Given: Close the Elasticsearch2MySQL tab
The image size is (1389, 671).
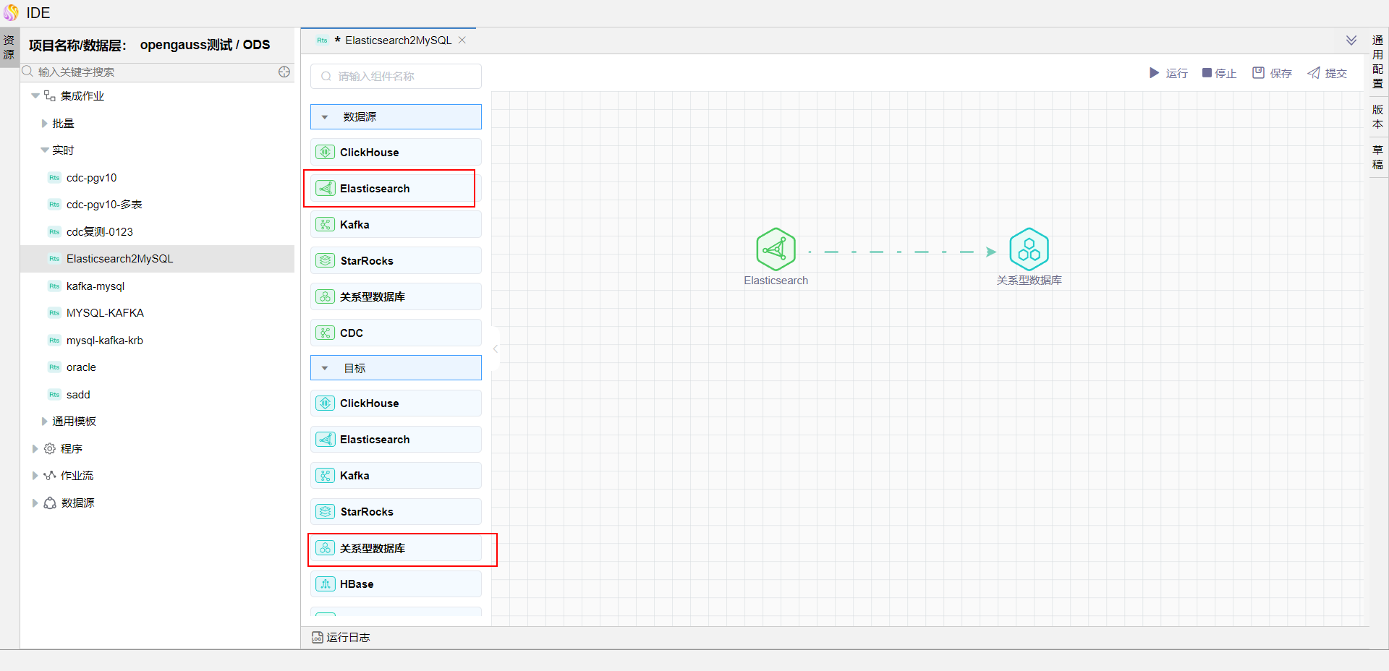Looking at the screenshot, I should pos(462,40).
